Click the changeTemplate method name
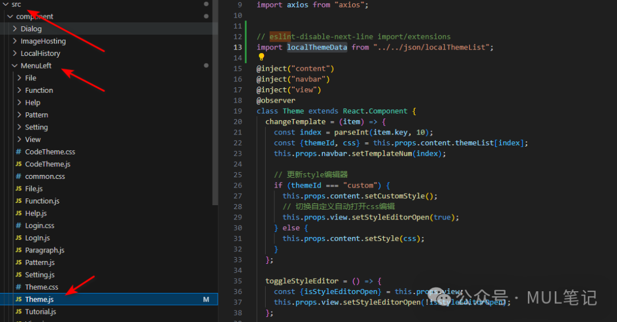Viewport: 617px width, 322px height. pos(295,122)
